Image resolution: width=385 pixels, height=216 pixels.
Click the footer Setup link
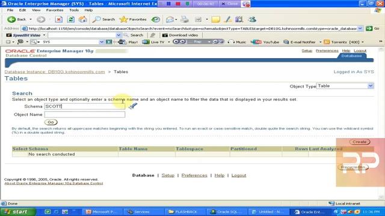coord(168,175)
